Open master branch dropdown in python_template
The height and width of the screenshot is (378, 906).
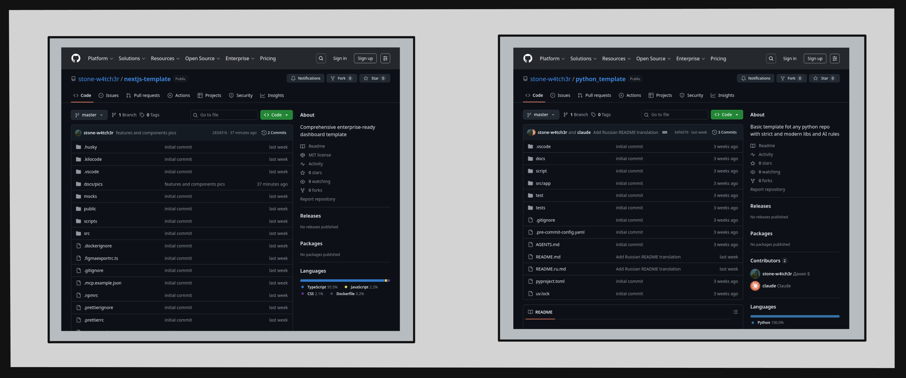[541, 115]
